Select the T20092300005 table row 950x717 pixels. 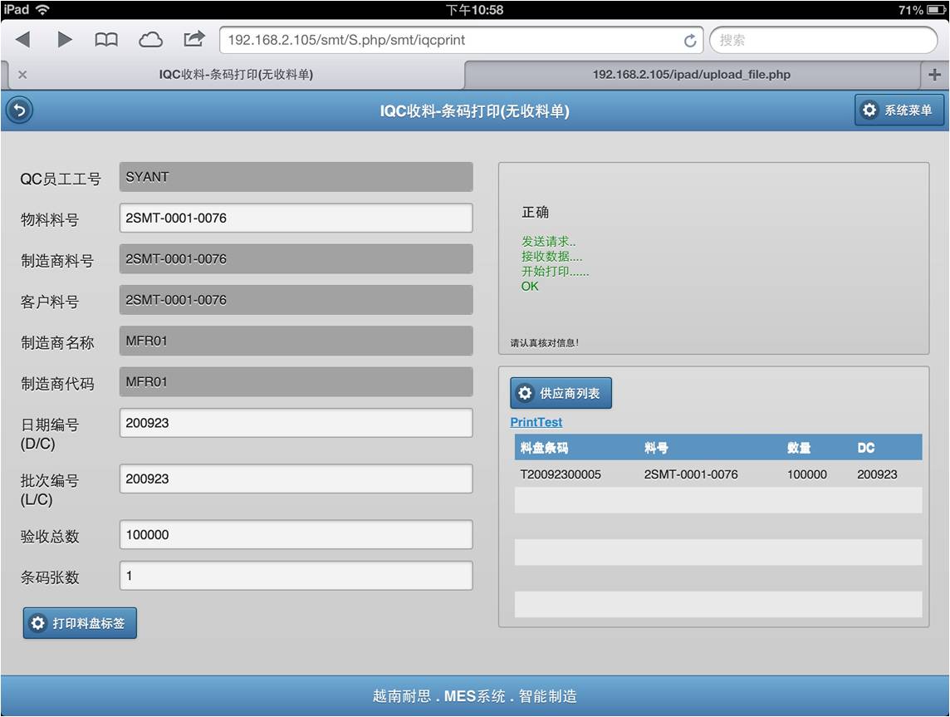pos(717,474)
